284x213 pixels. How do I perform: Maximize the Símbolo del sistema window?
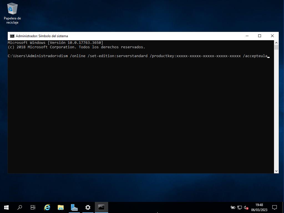[260, 36]
